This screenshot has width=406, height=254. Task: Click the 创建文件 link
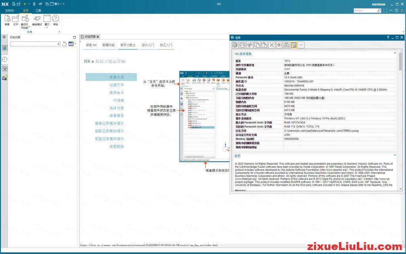[117, 85]
